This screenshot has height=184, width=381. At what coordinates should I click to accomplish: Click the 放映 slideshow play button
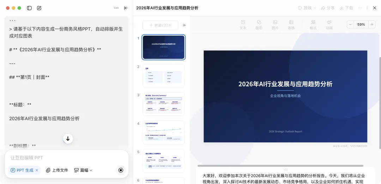click(305, 8)
